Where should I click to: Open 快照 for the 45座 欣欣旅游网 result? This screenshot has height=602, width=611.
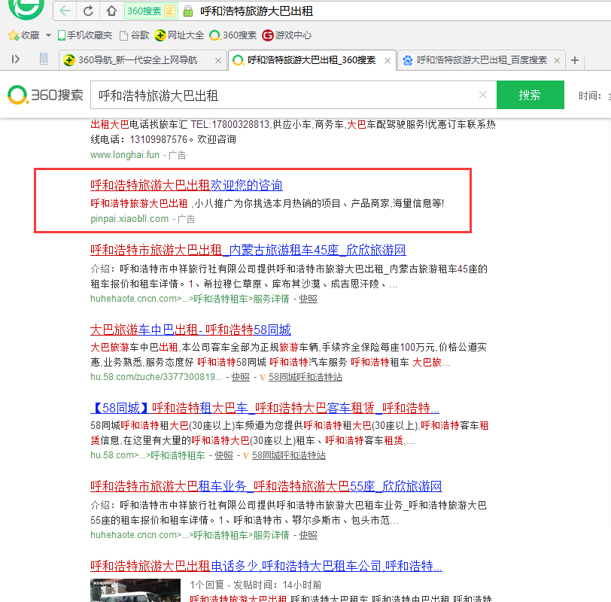coord(308,299)
